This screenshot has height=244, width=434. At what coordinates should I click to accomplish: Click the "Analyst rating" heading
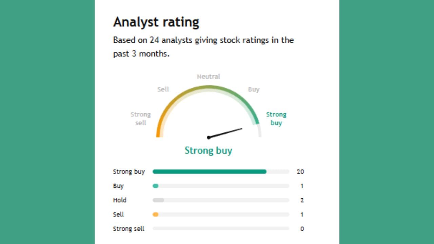(156, 22)
